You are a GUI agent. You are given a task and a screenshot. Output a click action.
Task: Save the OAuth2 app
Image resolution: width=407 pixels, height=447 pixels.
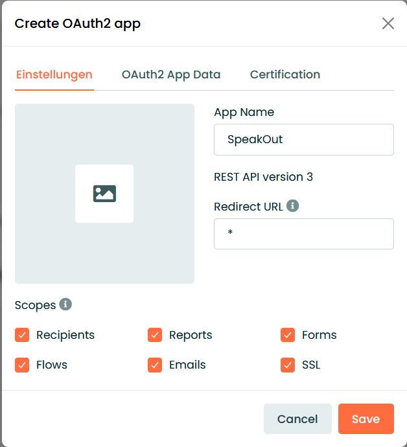(x=366, y=418)
